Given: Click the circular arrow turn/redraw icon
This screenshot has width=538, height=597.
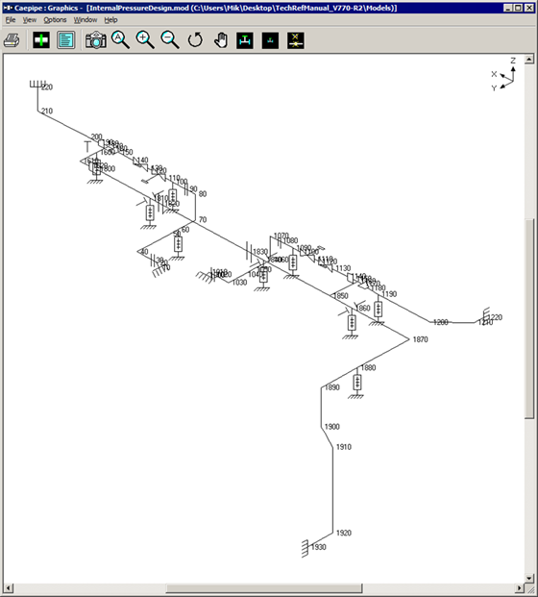Looking at the screenshot, I should tap(195, 40).
